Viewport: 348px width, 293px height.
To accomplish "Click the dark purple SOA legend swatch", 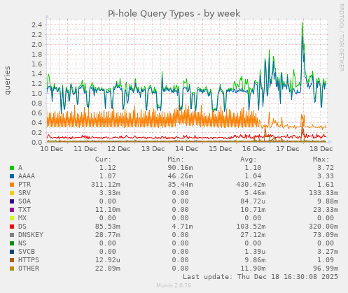I will coord(12,201).
